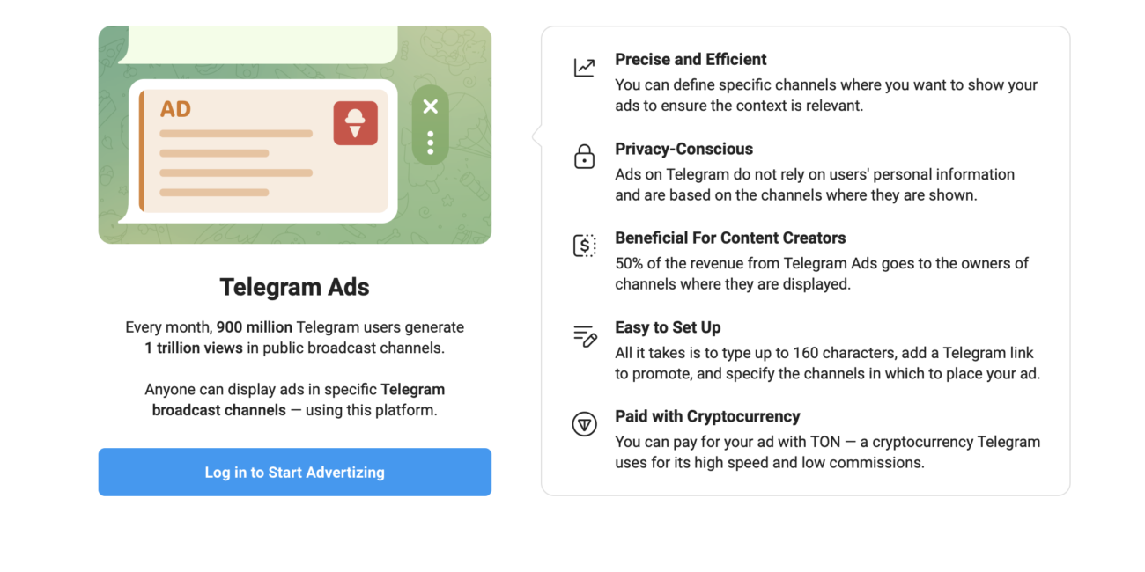Click the growth chart icon beside Precise and Efficient

click(584, 66)
